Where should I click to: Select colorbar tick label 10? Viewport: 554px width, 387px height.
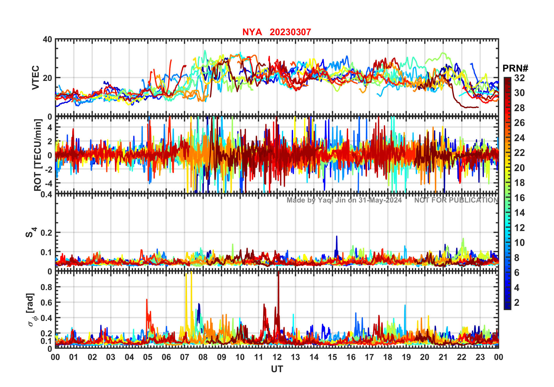point(519,243)
